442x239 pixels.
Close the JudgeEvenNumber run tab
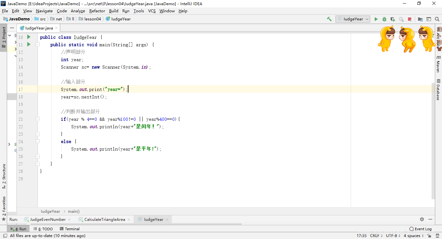(70, 219)
